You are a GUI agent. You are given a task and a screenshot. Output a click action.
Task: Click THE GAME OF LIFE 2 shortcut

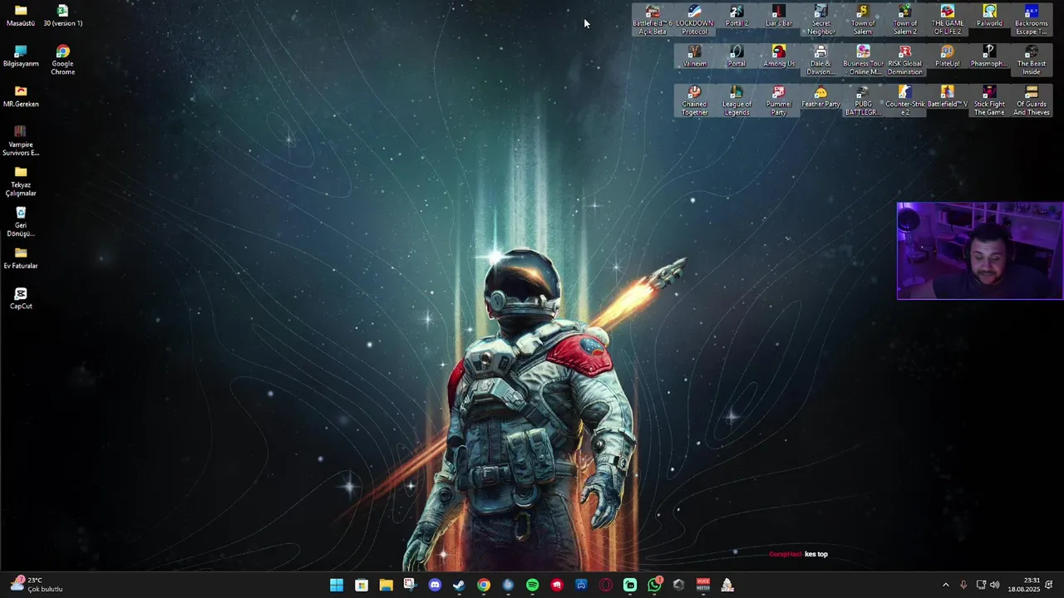(x=947, y=20)
